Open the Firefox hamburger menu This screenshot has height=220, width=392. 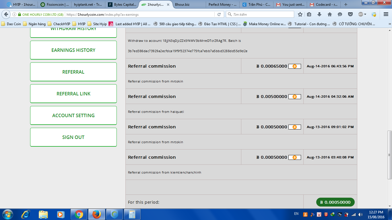click(386, 14)
